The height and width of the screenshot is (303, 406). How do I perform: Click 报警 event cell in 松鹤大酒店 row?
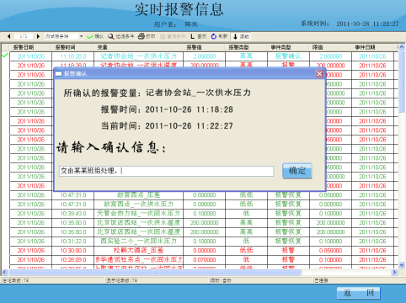(288, 251)
